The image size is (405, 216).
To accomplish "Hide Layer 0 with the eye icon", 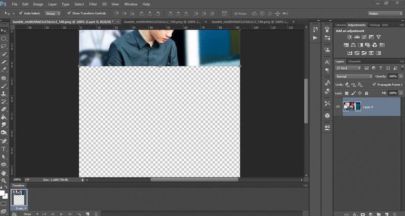I will (x=338, y=106).
